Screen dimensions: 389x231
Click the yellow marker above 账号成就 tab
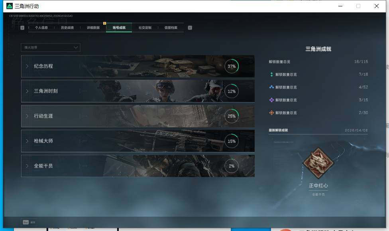pos(104,24)
